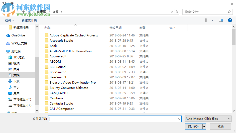The height and width of the screenshot is (133, 236).
Task: Expand chevron after 文档 breadcrumb
Action: click(61, 12)
